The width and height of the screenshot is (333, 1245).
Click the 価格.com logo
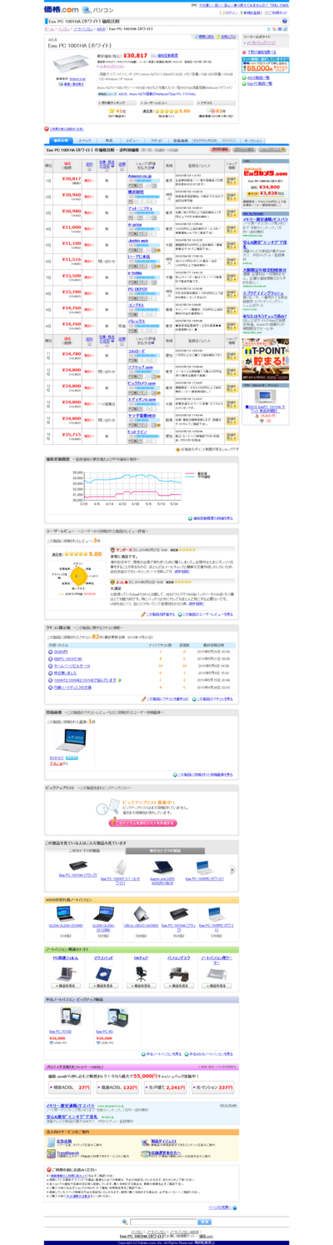62,10
